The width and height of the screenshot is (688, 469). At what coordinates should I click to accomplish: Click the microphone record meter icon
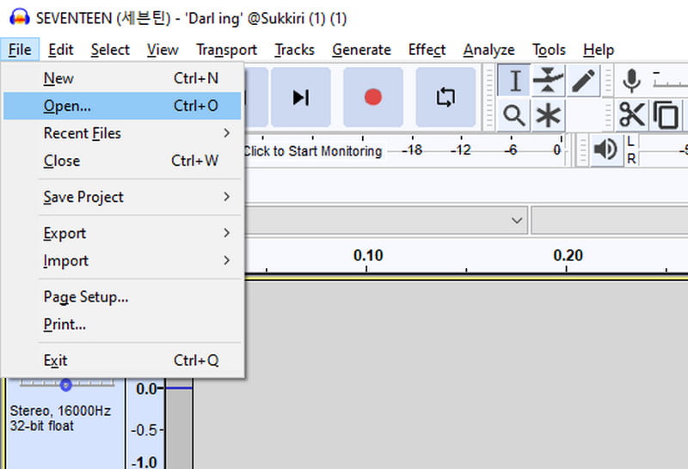point(631,82)
